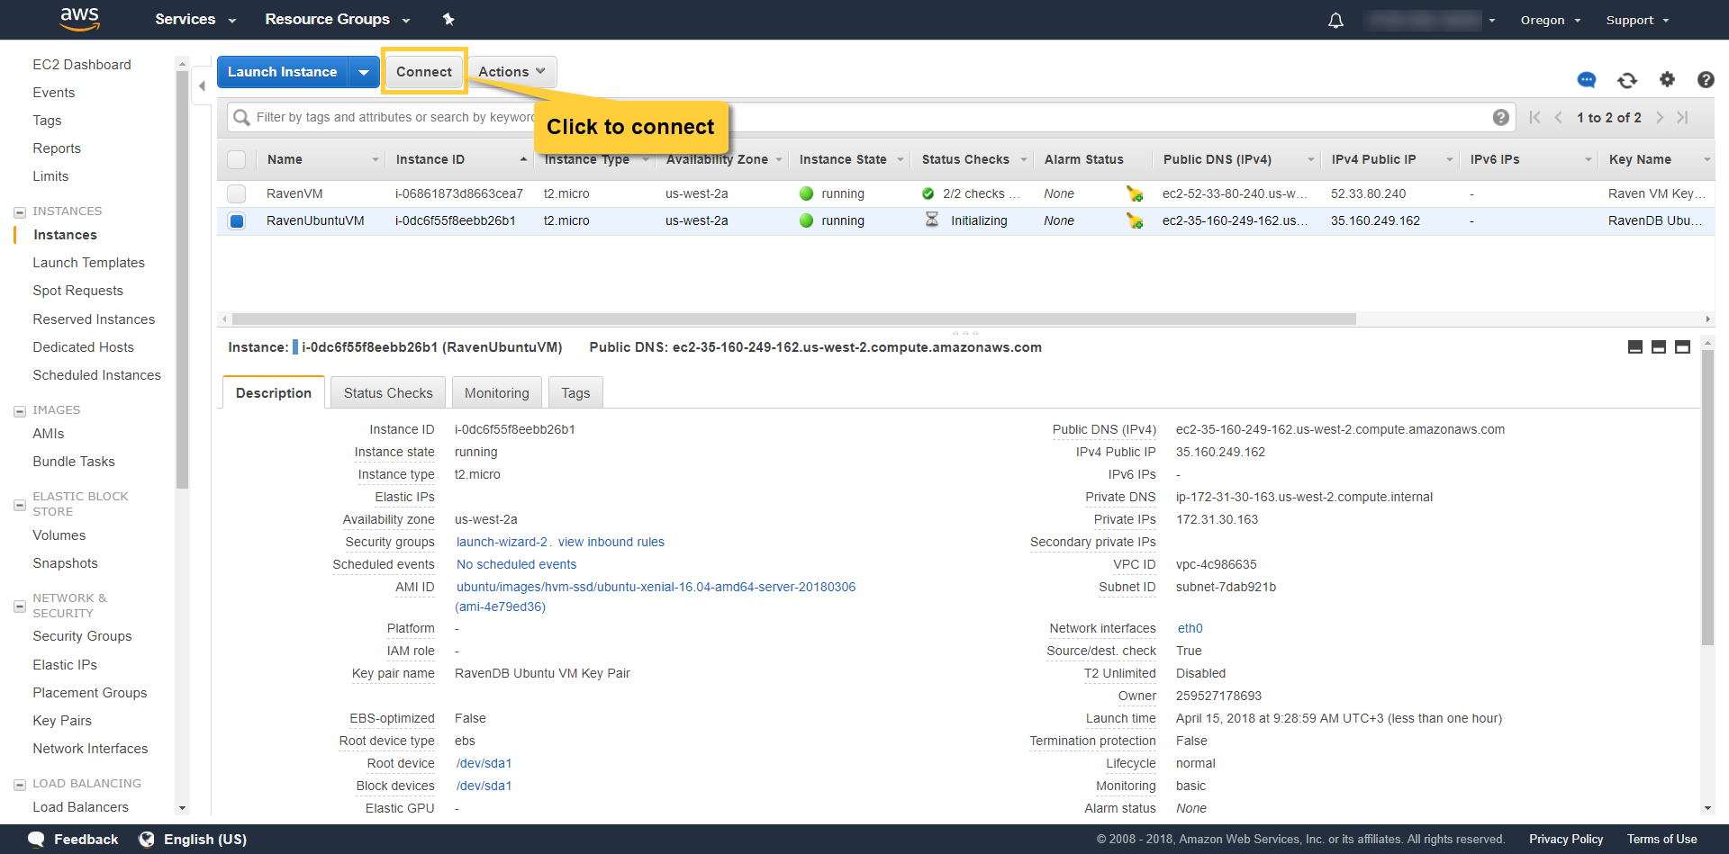Jump to the first page of results
Viewport: 1729px width, 854px height.
[1534, 117]
